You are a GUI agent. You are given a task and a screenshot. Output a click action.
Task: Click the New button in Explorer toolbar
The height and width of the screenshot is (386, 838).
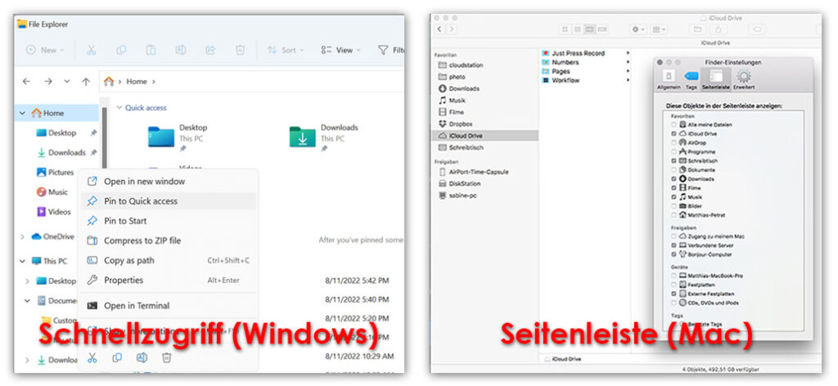43,50
